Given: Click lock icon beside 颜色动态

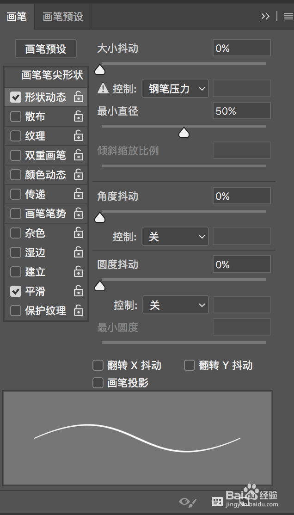Looking at the screenshot, I should [79, 174].
